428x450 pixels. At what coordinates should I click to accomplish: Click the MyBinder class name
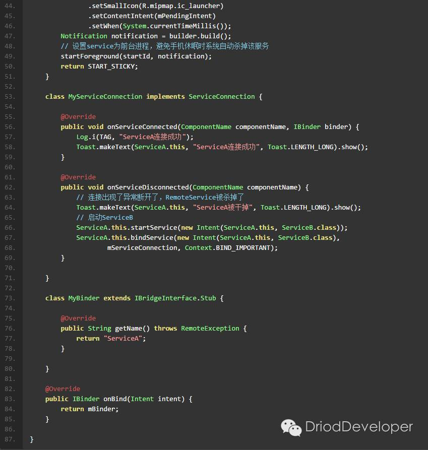point(84,298)
